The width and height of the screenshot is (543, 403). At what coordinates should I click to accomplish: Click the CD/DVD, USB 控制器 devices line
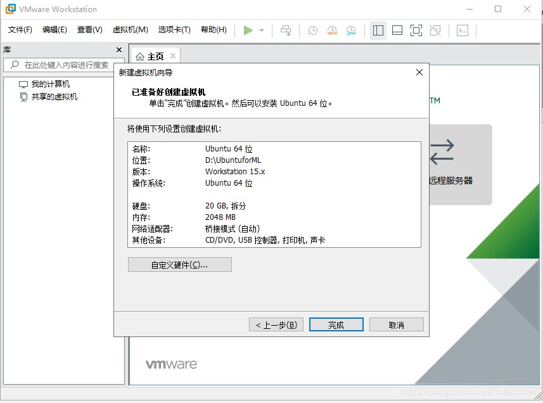(x=265, y=240)
